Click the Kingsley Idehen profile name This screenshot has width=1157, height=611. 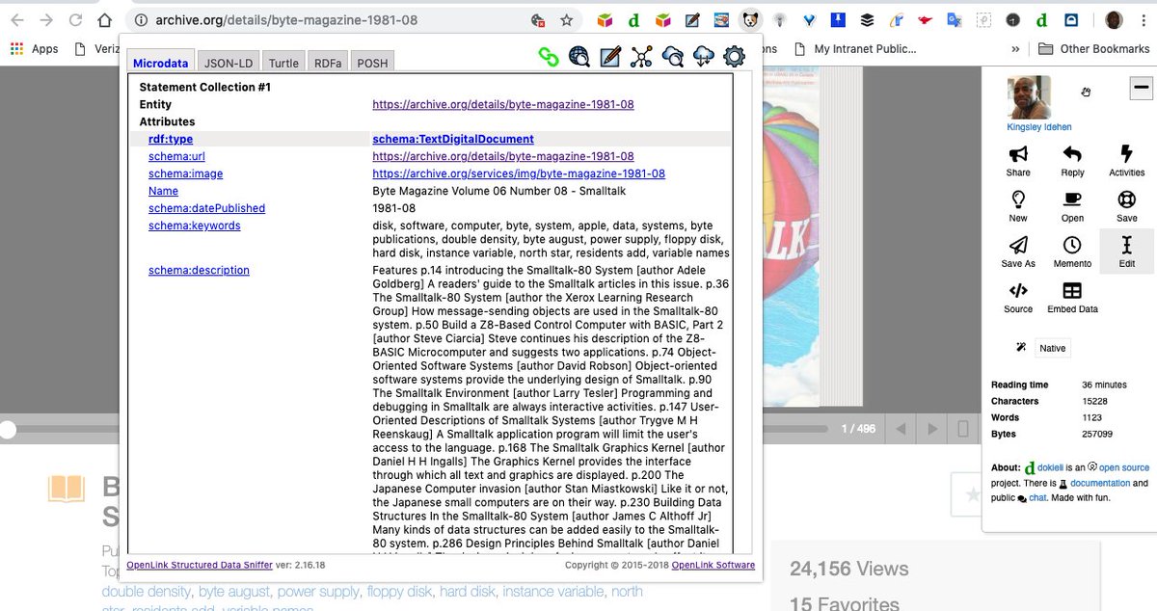tap(1038, 126)
